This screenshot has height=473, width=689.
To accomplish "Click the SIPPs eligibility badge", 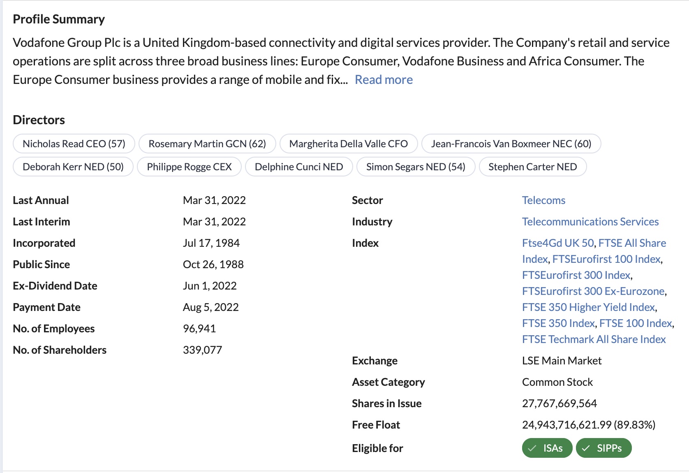I will point(603,448).
